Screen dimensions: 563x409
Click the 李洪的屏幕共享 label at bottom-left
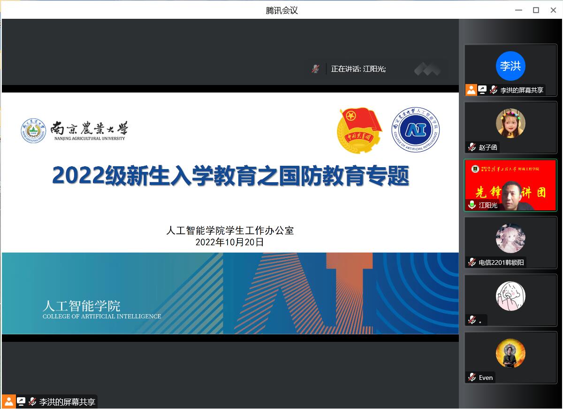(x=67, y=402)
